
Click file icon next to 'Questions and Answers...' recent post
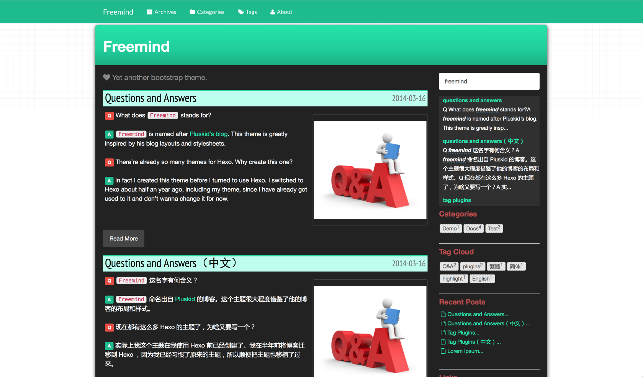[x=443, y=314]
